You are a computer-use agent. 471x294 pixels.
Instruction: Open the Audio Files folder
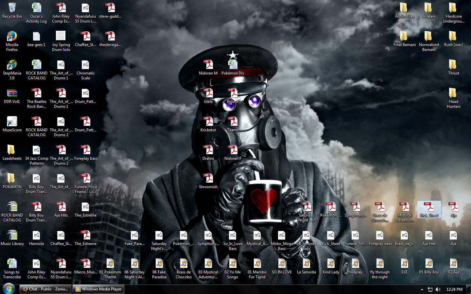pos(404,10)
